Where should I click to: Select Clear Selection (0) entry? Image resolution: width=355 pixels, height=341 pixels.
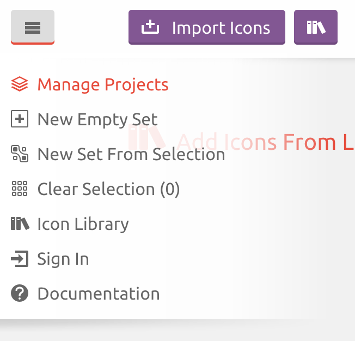(95, 189)
